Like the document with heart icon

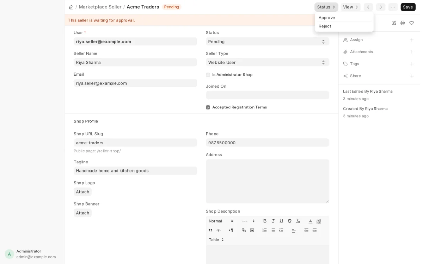tap(411, 23)
